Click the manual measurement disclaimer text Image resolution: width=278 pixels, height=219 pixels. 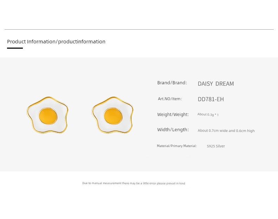click(133, 183)
